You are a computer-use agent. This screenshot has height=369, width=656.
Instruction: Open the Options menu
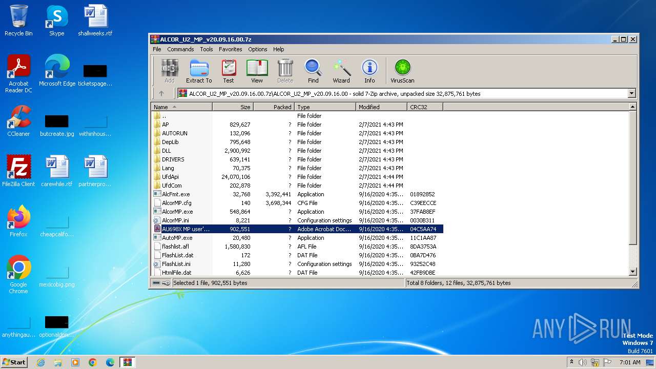pyautogui.click(x=257, y=49)
